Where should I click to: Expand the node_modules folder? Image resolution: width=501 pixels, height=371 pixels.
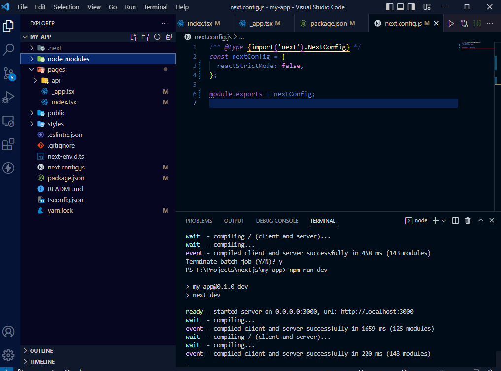32,59
